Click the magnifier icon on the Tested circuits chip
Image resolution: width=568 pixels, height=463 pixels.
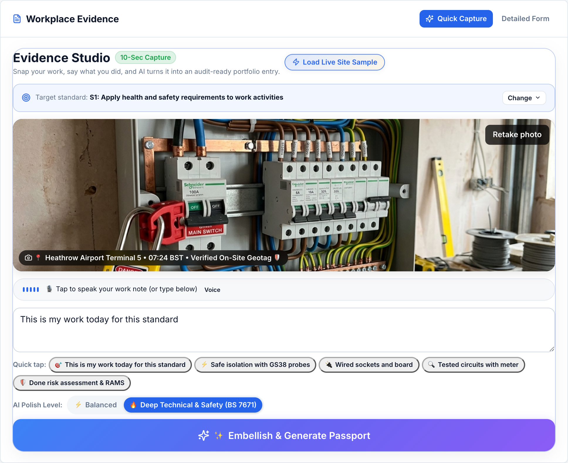pyautogui.click(x=431, y=365)
